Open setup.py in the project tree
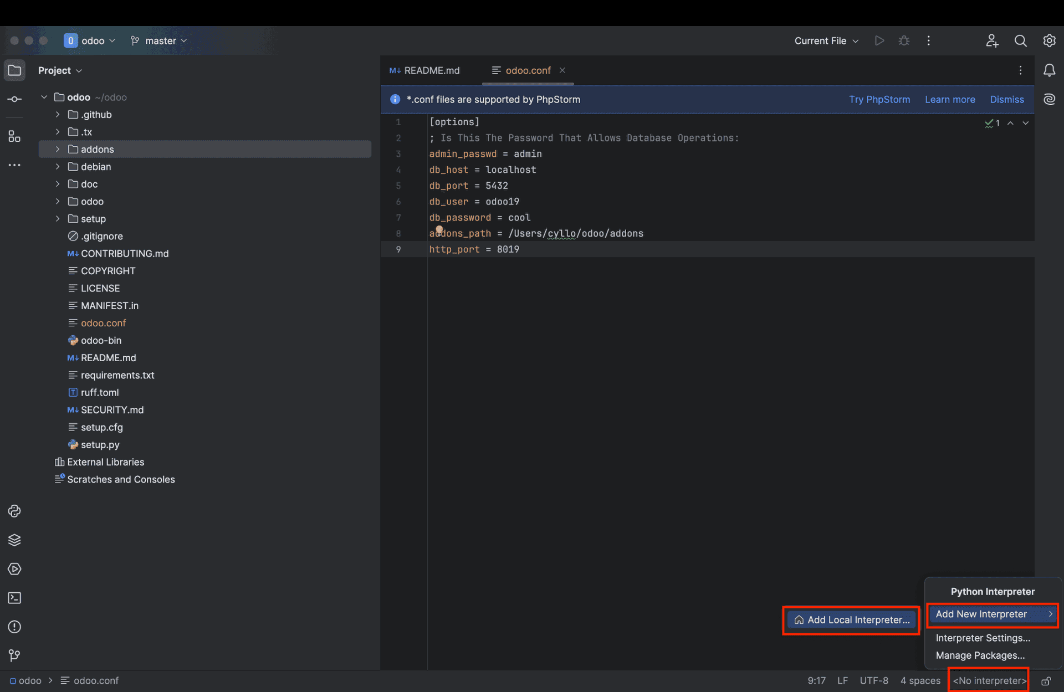 point(100,445)
